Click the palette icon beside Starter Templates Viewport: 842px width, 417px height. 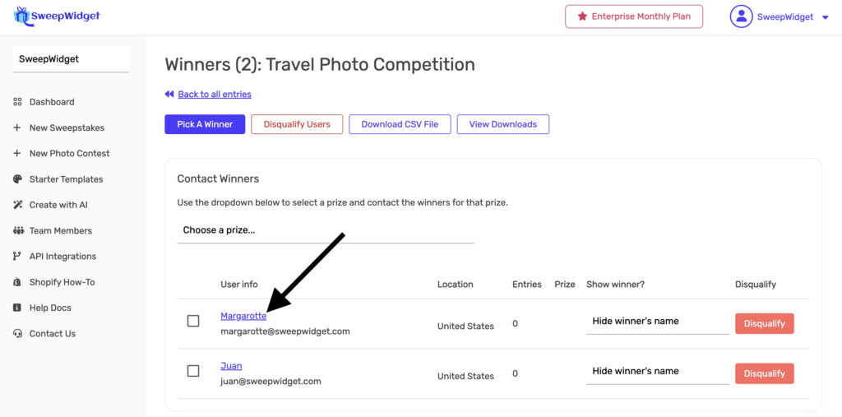[17, 179]
